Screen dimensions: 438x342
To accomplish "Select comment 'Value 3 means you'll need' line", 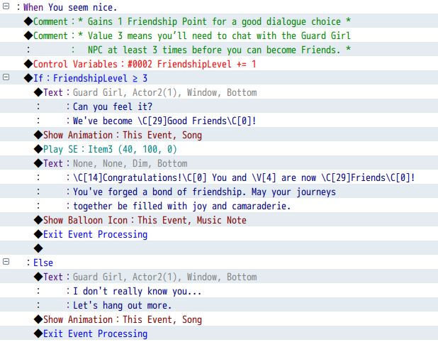I will (219, 35).
